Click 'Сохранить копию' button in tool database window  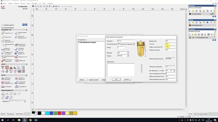[x=93, y=80]
